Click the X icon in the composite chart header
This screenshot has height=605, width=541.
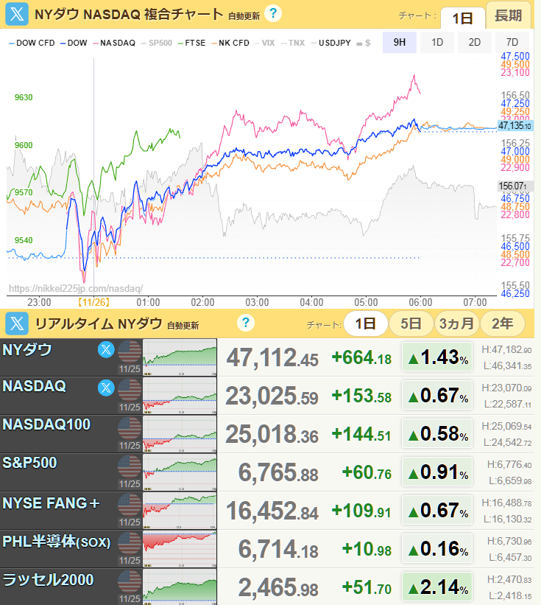point(17,14)
